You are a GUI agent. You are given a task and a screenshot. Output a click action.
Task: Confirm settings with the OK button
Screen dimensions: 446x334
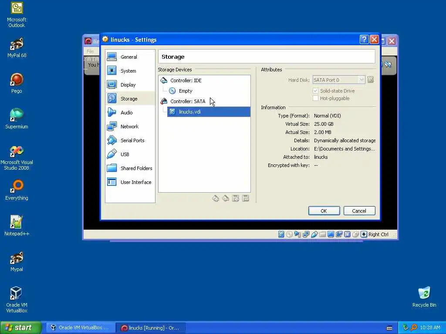point(324,211)
